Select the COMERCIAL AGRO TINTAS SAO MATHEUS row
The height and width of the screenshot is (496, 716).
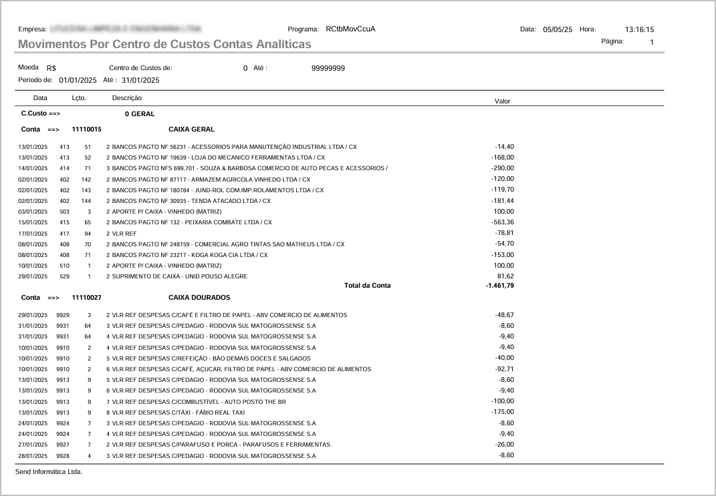tap(266, 244)
